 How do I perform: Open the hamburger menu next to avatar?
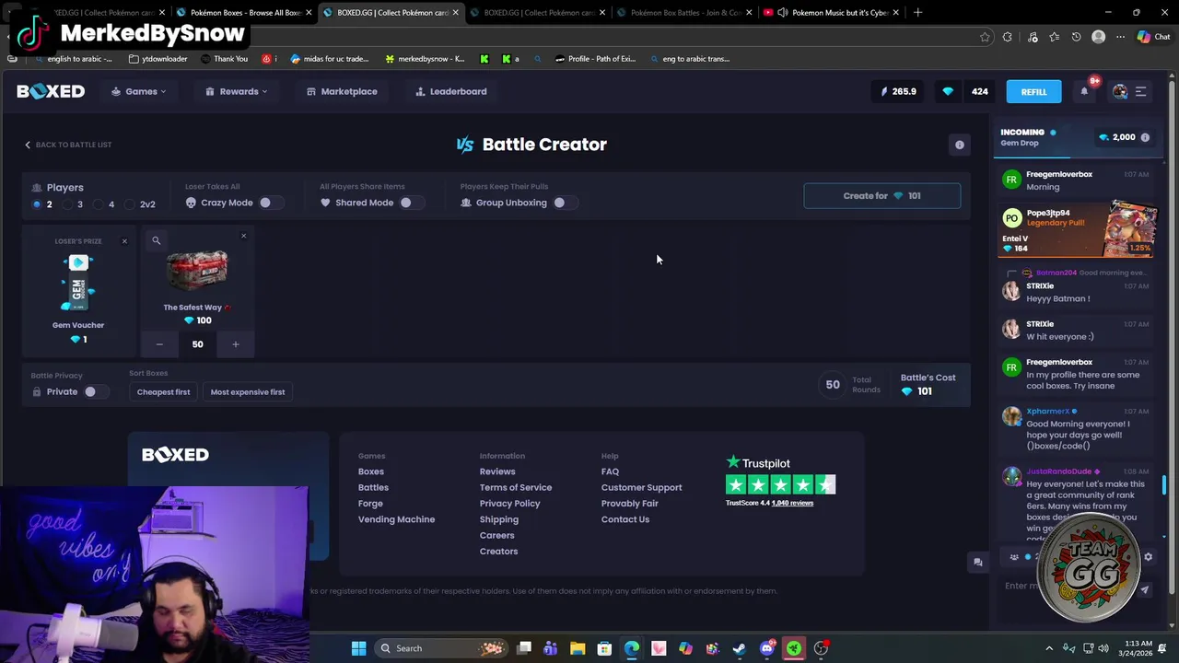pyautogui.click(x=1140, y=91)
